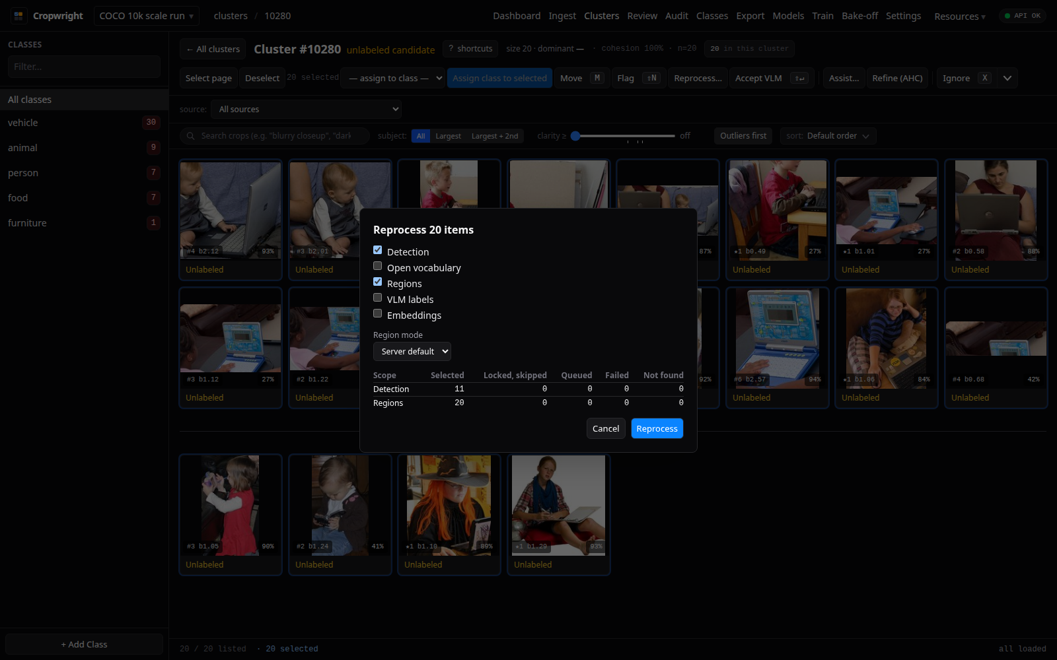Open the shortcuts help button
1057x660 pixels.
[x=470, y=49]
